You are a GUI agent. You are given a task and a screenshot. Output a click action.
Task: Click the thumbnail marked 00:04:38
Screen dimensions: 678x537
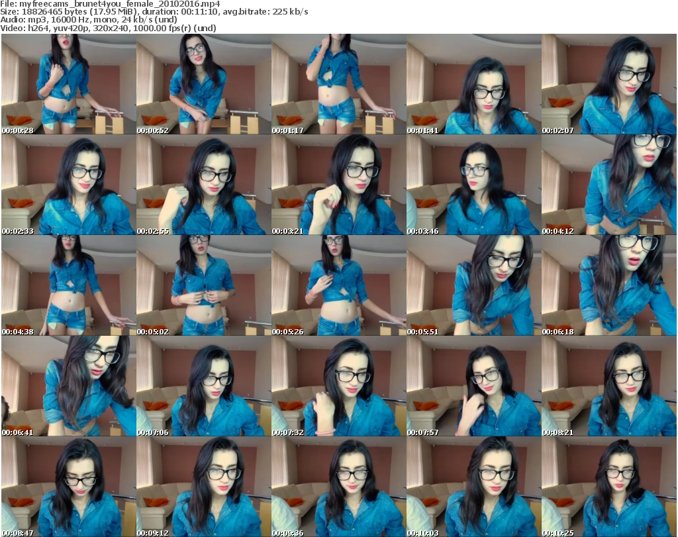coord(69,286)
